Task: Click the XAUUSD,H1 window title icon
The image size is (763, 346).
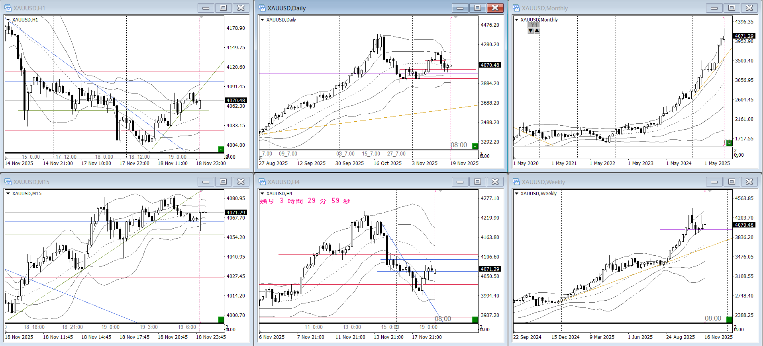Action: click(x=8, y=8)
